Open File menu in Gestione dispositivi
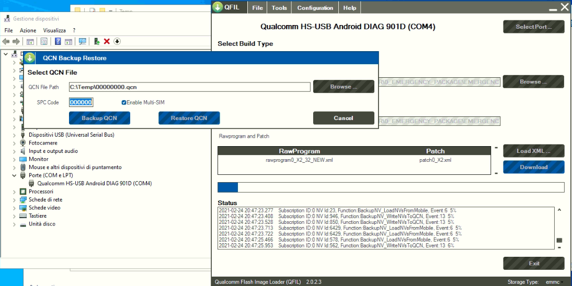Viewport: 572px width, 286px height. pyautogui.click(x=9, y=30)
